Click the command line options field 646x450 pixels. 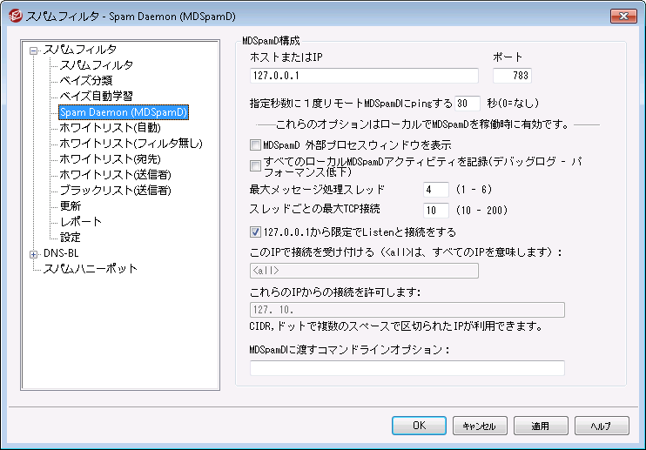tap(407, 368)
